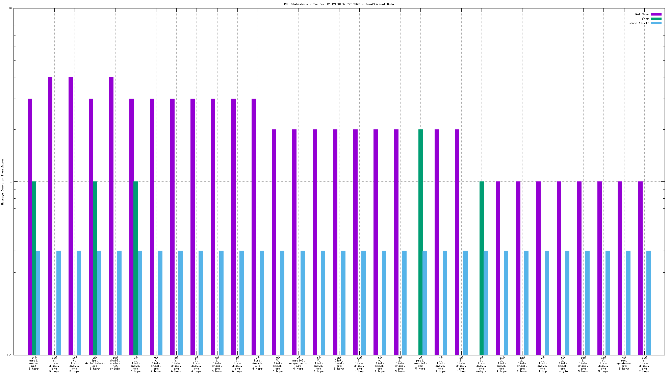
Task: Click the 'Score (0..1)' legend label
Action: 638,23
